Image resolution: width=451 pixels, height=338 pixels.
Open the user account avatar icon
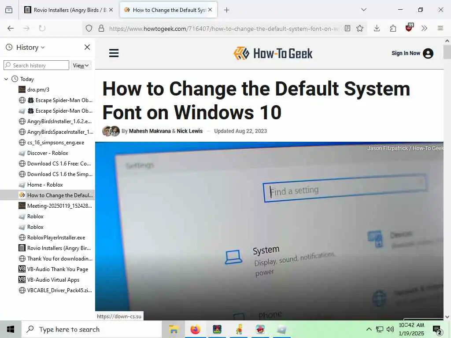pos(428,53)
